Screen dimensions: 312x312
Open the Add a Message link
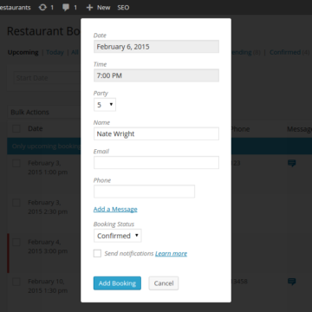pyautogui.click(x=115, y=209)
